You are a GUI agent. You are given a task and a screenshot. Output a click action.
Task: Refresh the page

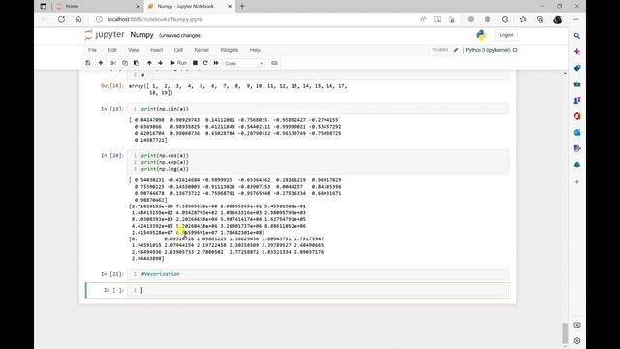(61, 19)
